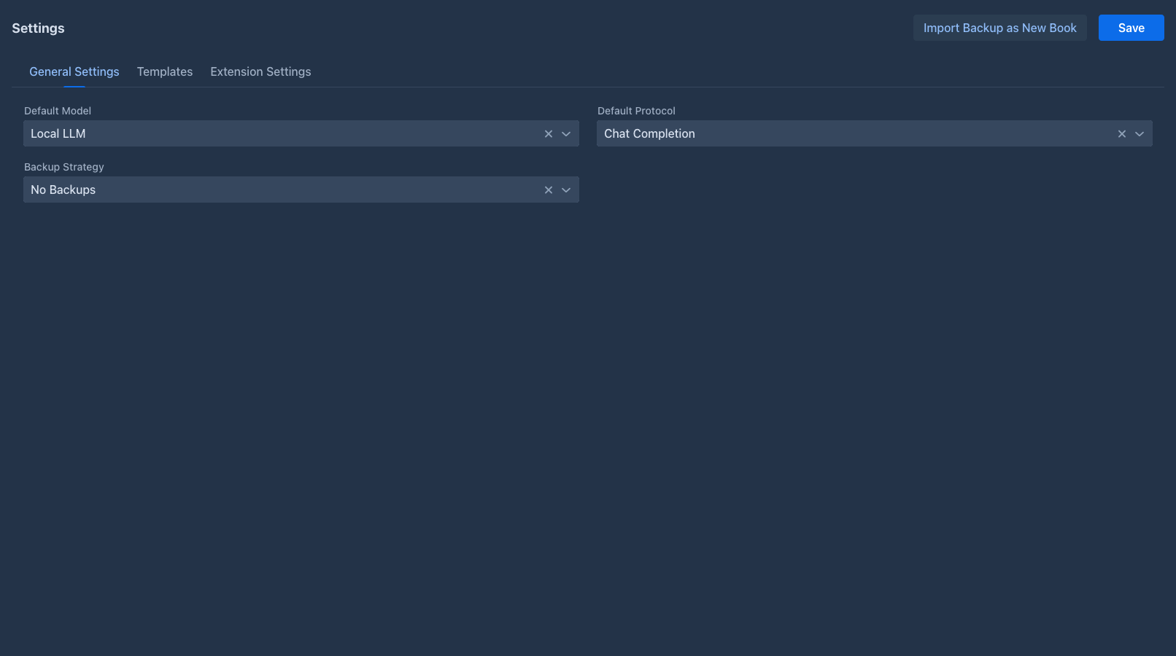
Task: Expand the Default Model dropdown arrow
Action: tap(566, 134)
